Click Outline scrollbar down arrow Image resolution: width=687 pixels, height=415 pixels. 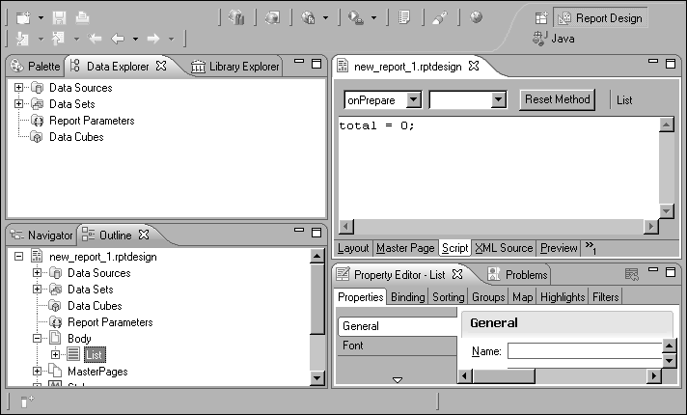(x=317, y=378)
